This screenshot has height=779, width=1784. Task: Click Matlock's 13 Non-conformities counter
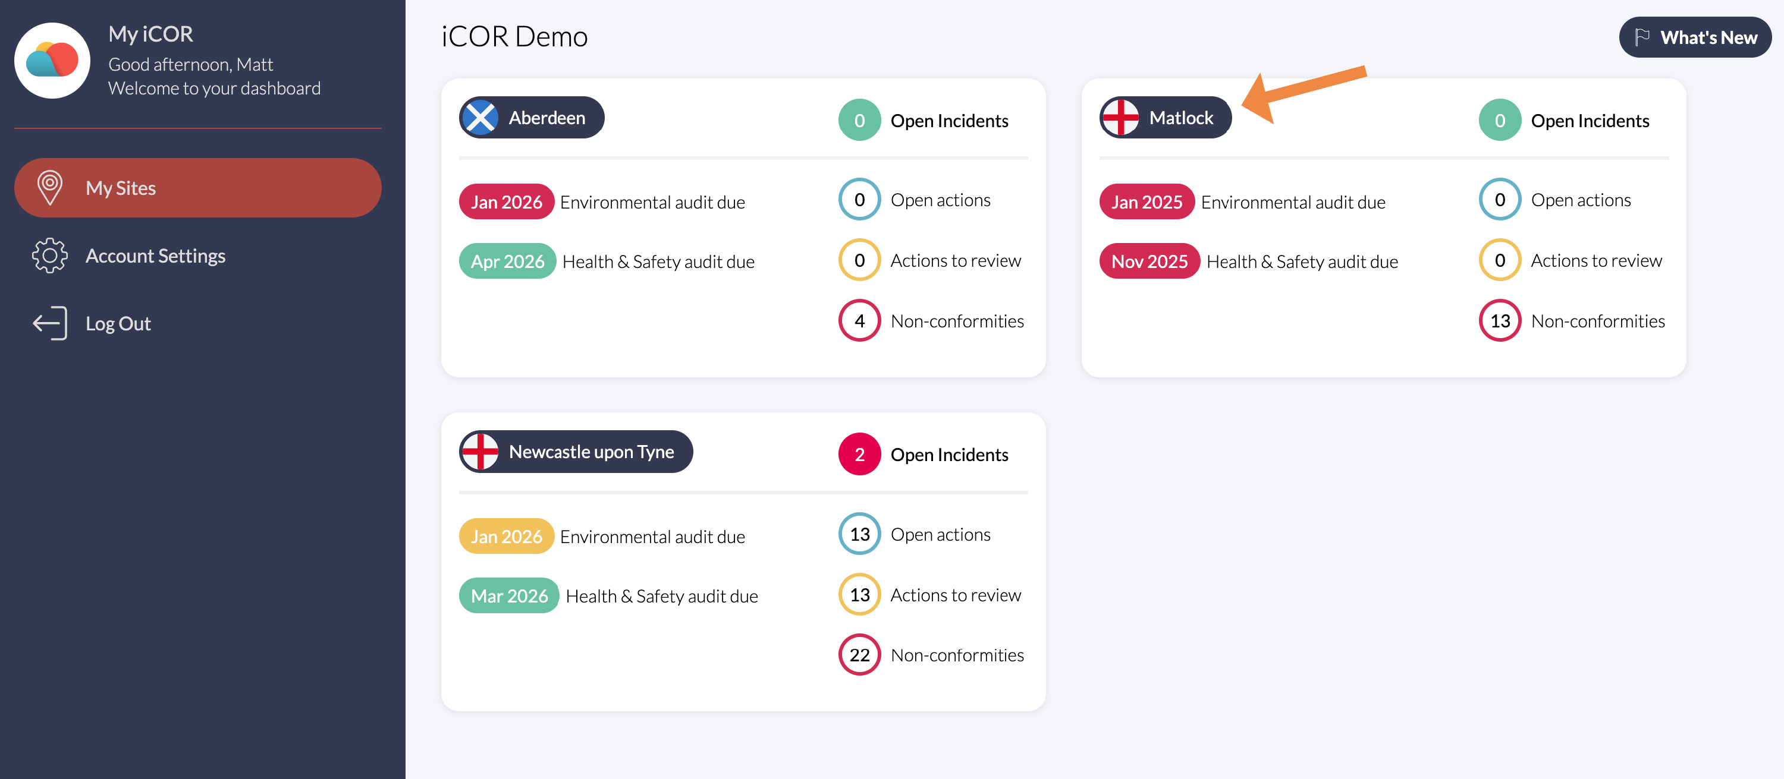(1499, 320)
